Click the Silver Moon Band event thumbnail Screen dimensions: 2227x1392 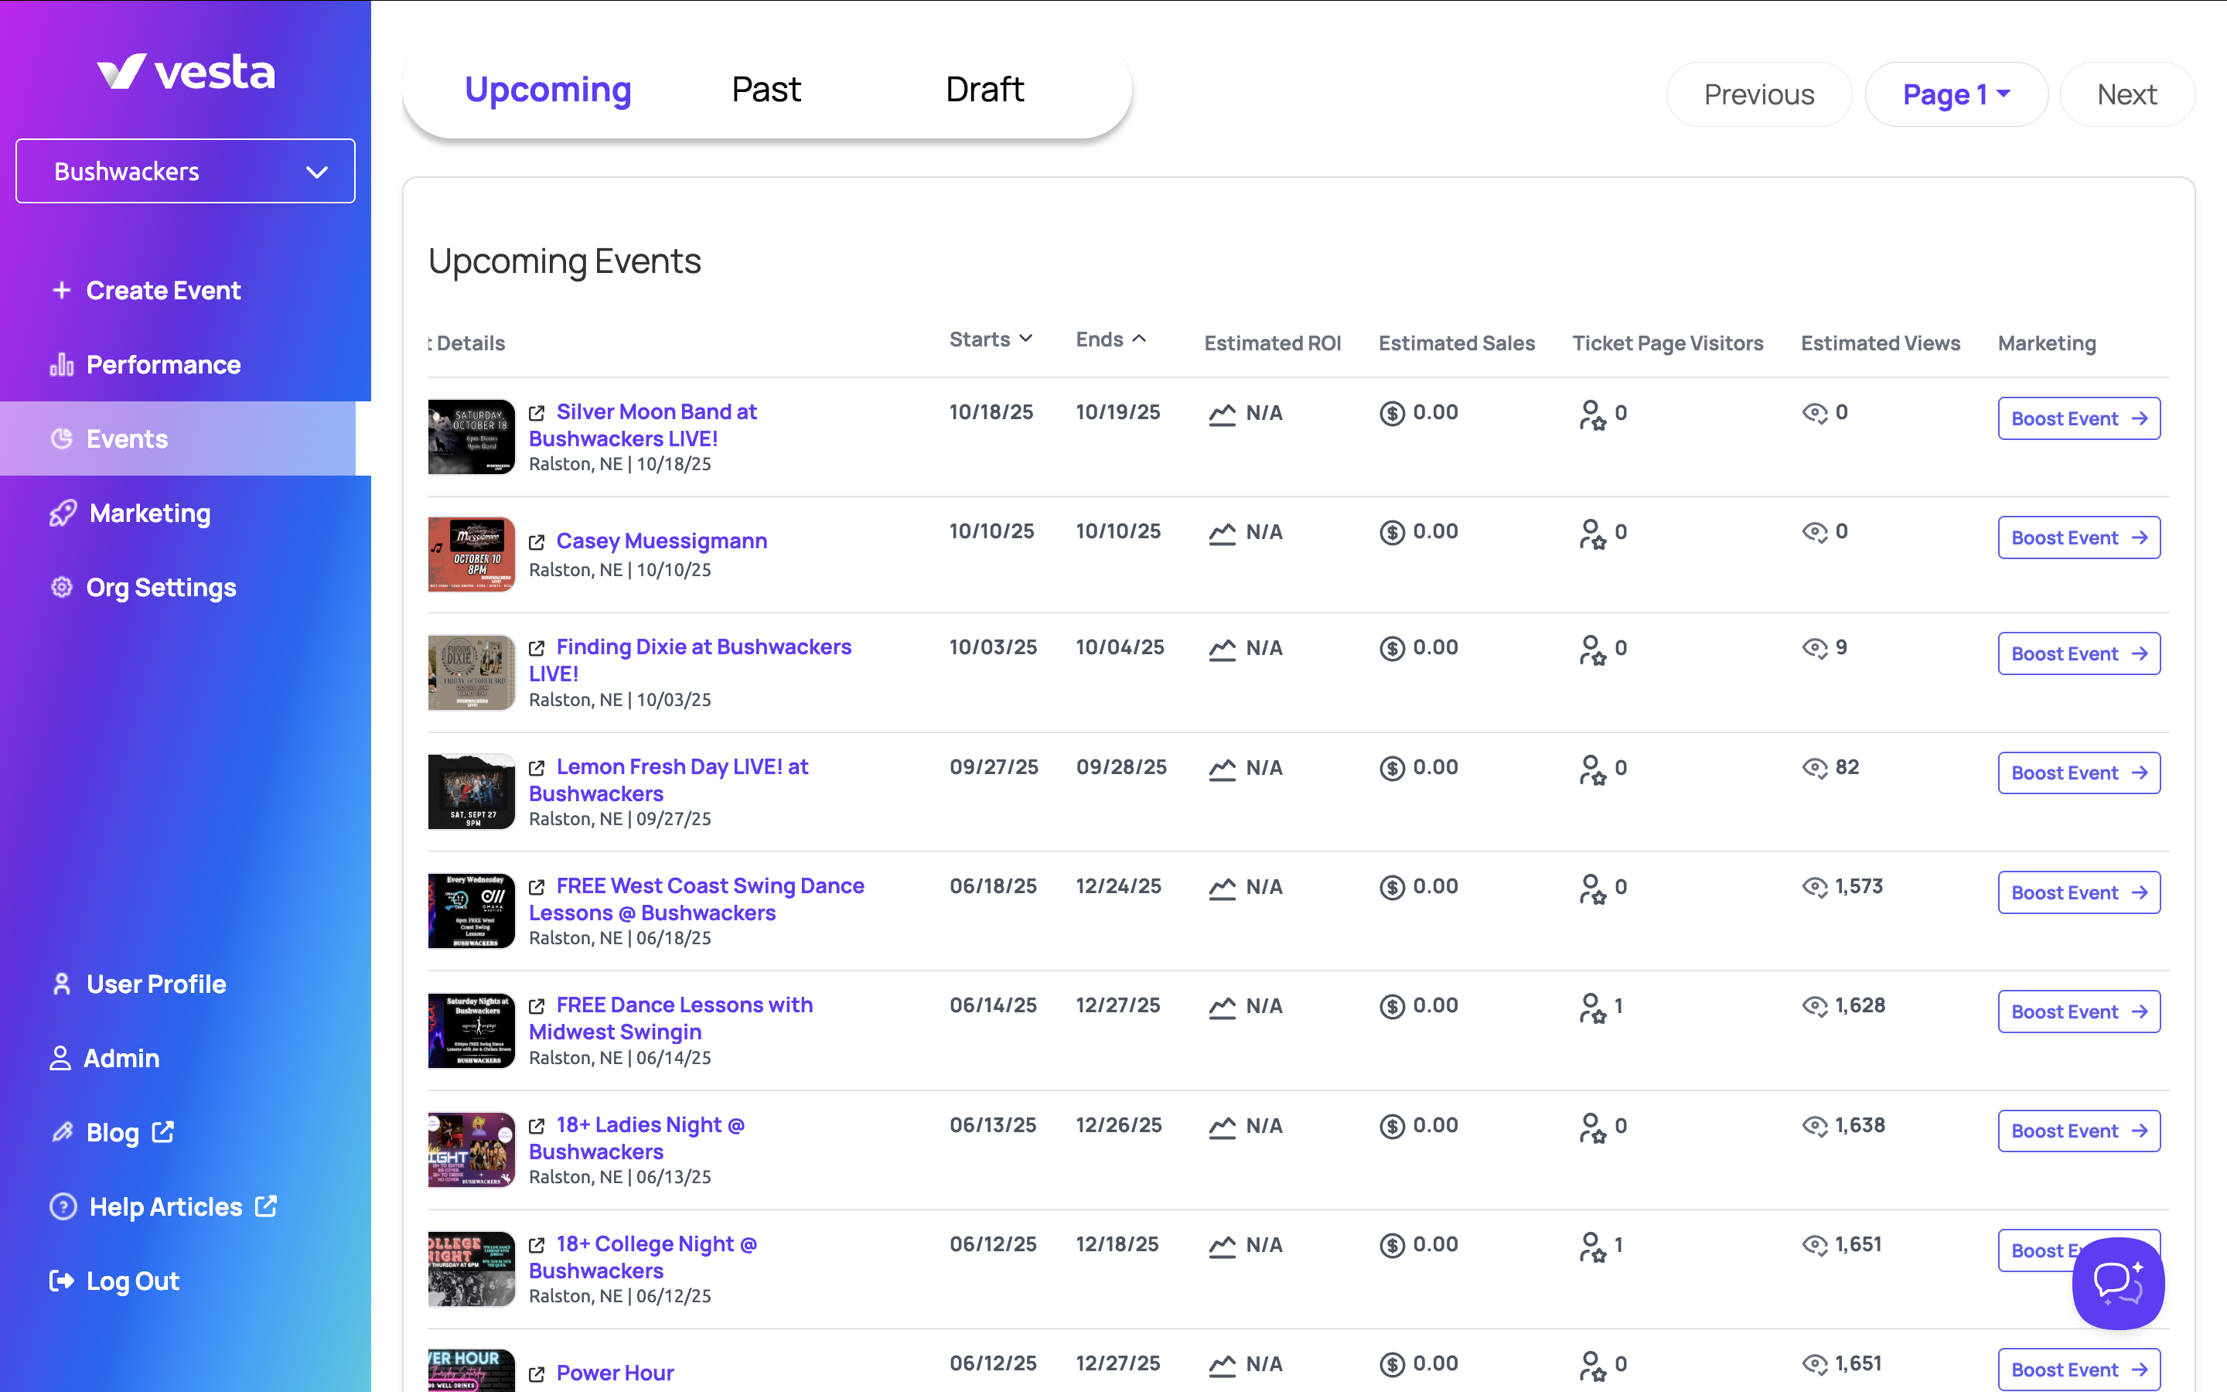pyautogui.click(x=472, y=436)
